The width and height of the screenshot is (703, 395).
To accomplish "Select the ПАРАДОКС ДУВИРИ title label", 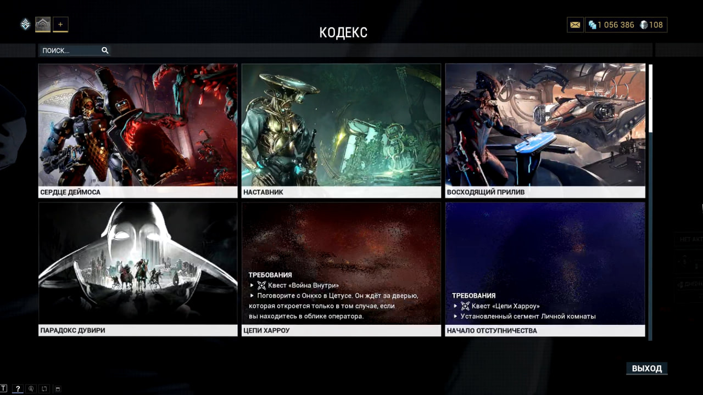I will [72, 331].
